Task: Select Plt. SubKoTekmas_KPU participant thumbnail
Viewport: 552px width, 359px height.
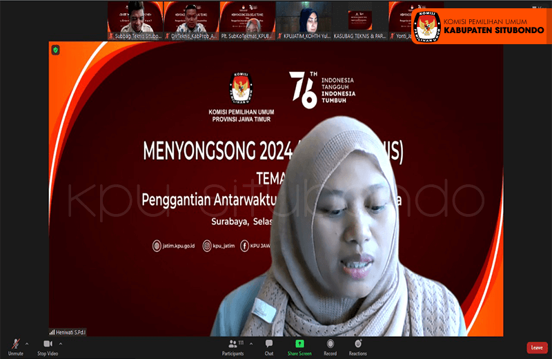Action: [x=247, y=19]
